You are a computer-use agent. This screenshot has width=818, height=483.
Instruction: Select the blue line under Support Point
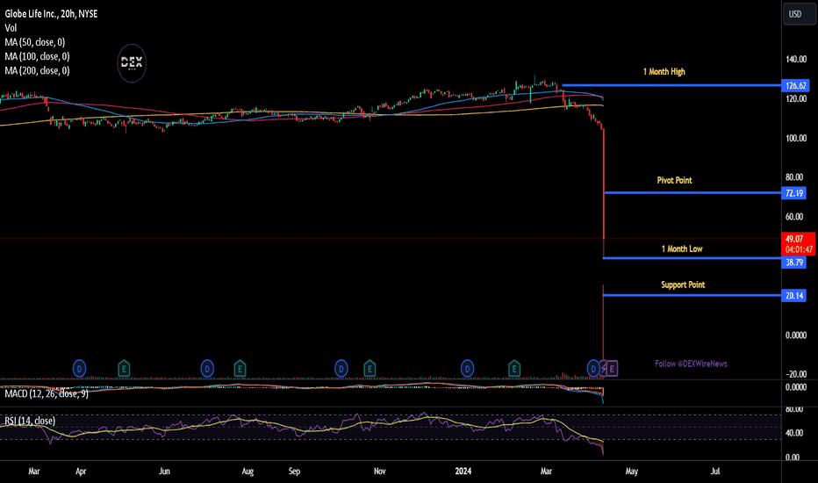pyautogui.click(x=692, y=295)
